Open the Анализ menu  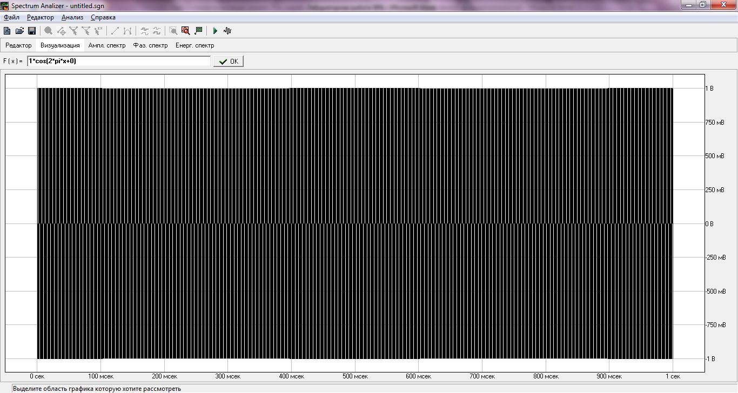[x=72, y=17]
